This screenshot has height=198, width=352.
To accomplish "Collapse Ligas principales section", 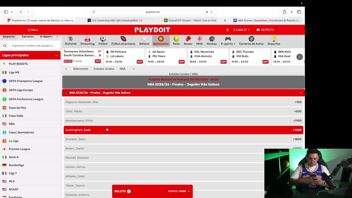I will coord(56,55).
